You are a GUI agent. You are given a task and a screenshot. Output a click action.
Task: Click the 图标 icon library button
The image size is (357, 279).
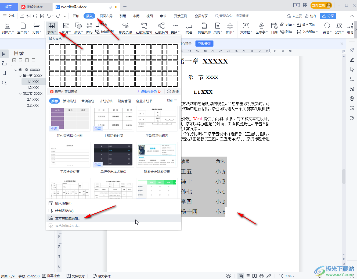(x=89, y=28)
